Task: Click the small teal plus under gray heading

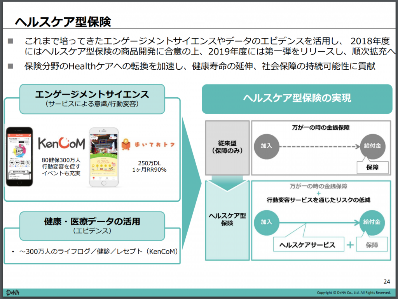Action: coord(319,193)
